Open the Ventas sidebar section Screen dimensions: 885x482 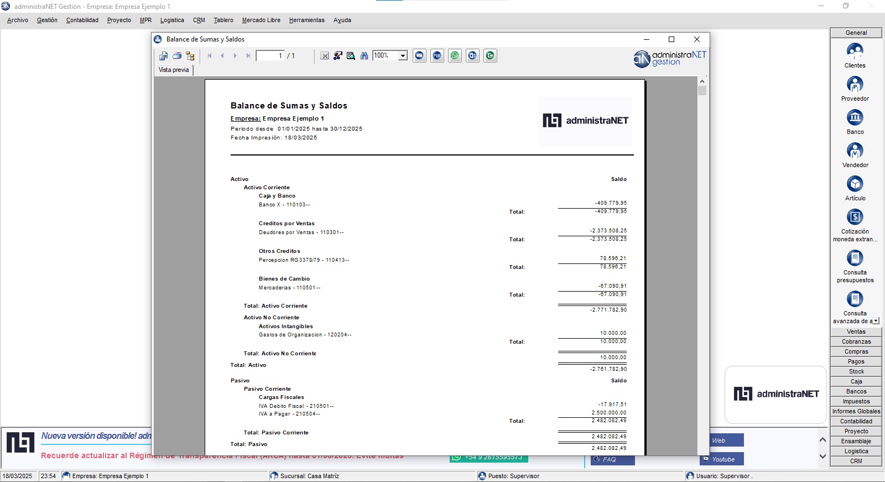point(856,331)
